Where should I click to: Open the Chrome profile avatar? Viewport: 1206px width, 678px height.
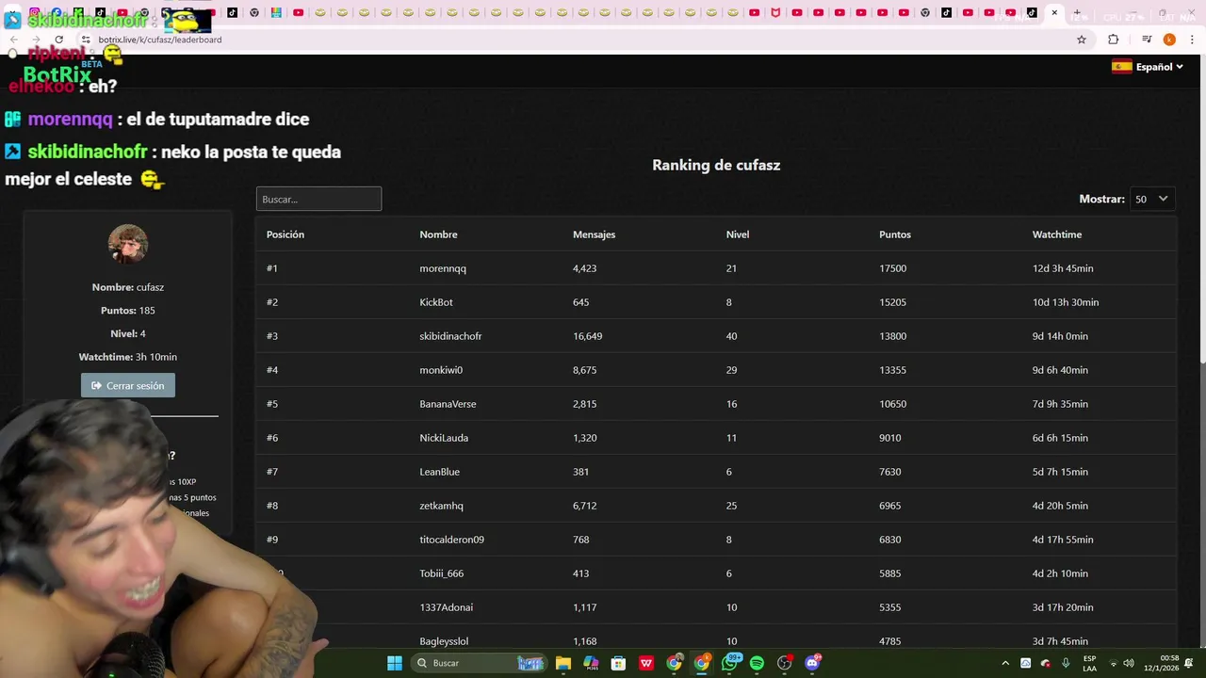click(x=1169, y=40)
